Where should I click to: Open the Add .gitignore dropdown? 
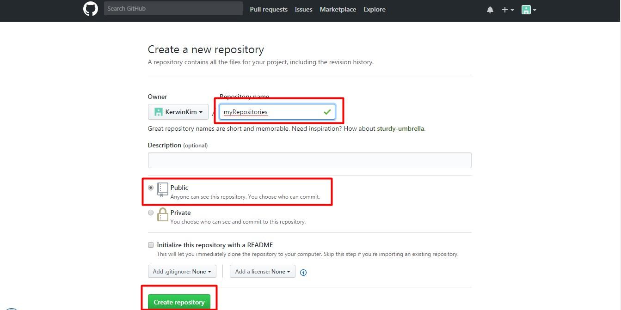point(181,271)
